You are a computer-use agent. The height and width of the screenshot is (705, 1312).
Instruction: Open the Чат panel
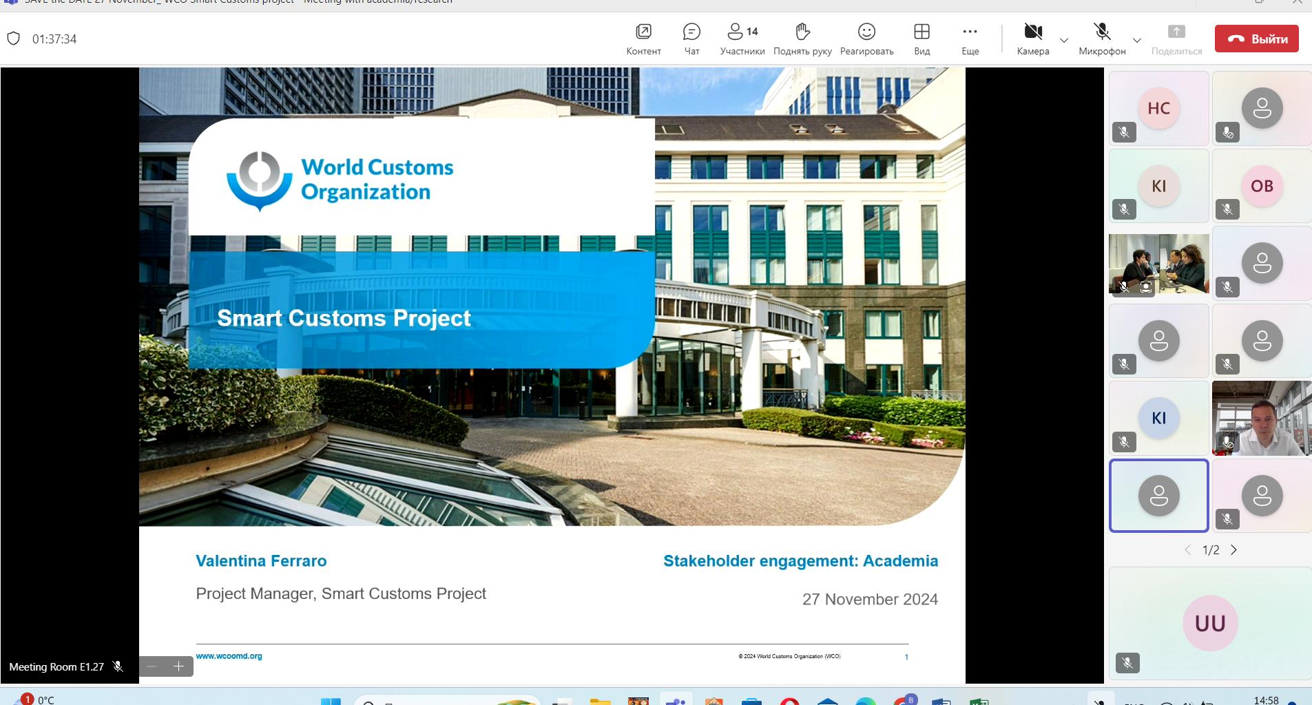pos(691,39)
